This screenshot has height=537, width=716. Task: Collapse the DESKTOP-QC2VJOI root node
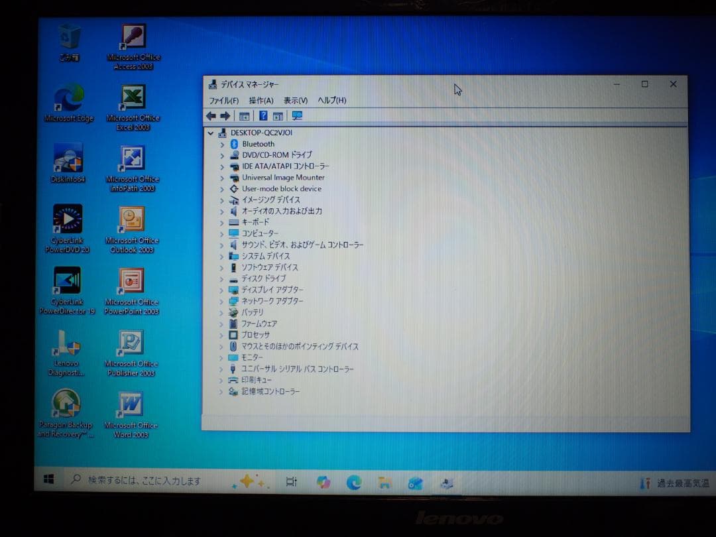[211, 133]
